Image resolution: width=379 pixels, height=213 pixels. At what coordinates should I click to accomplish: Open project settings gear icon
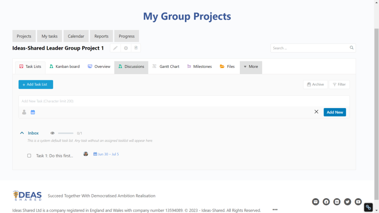click(126, 48)
